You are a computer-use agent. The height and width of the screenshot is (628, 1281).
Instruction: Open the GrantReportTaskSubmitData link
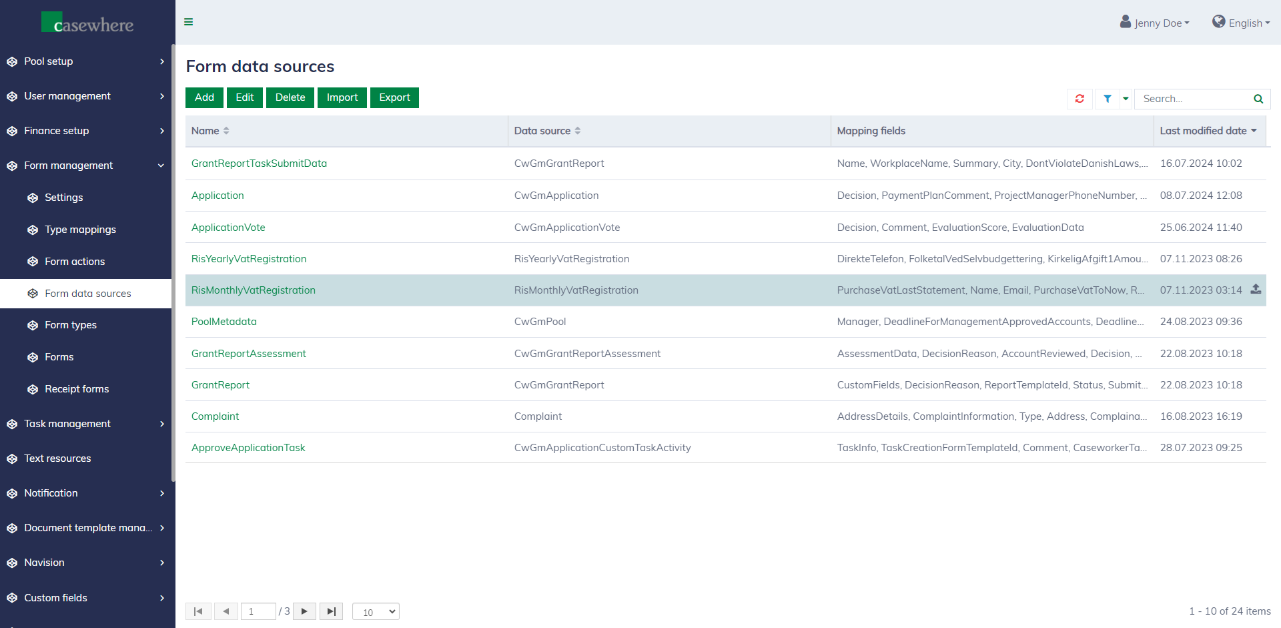tap(259, 164)
